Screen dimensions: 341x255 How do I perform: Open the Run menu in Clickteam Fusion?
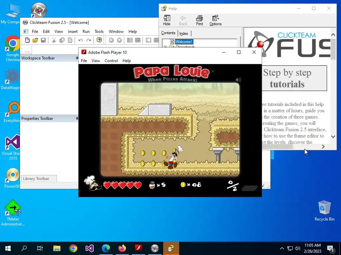[86, 32]
